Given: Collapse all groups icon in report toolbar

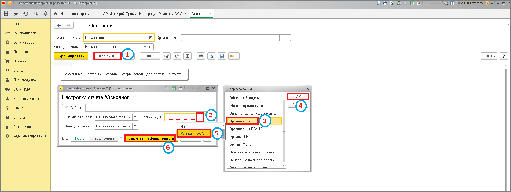Looking at the screenshot, I should [x=167, y=56].
